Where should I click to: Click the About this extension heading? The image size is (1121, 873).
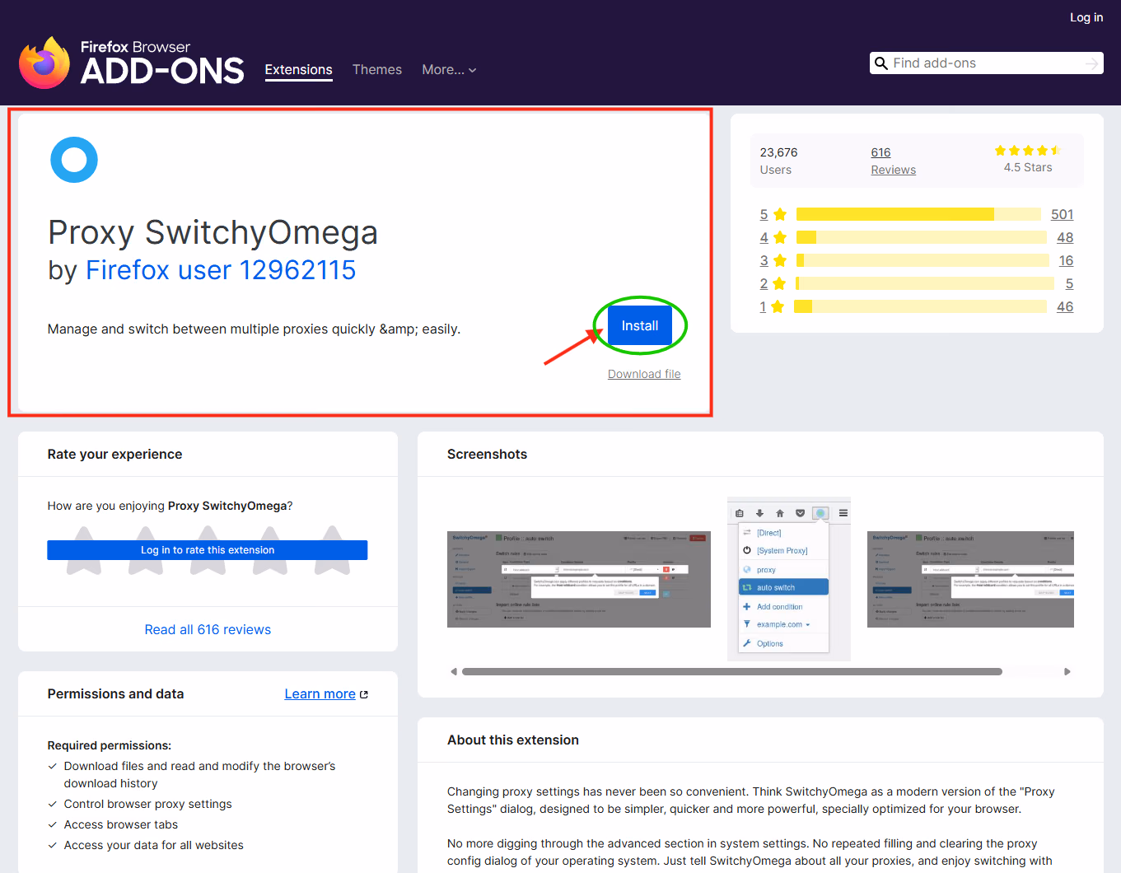(x=513, y=740)
